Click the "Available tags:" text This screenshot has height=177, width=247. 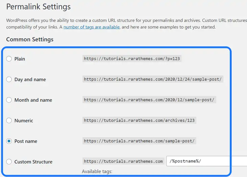(97, 172)
